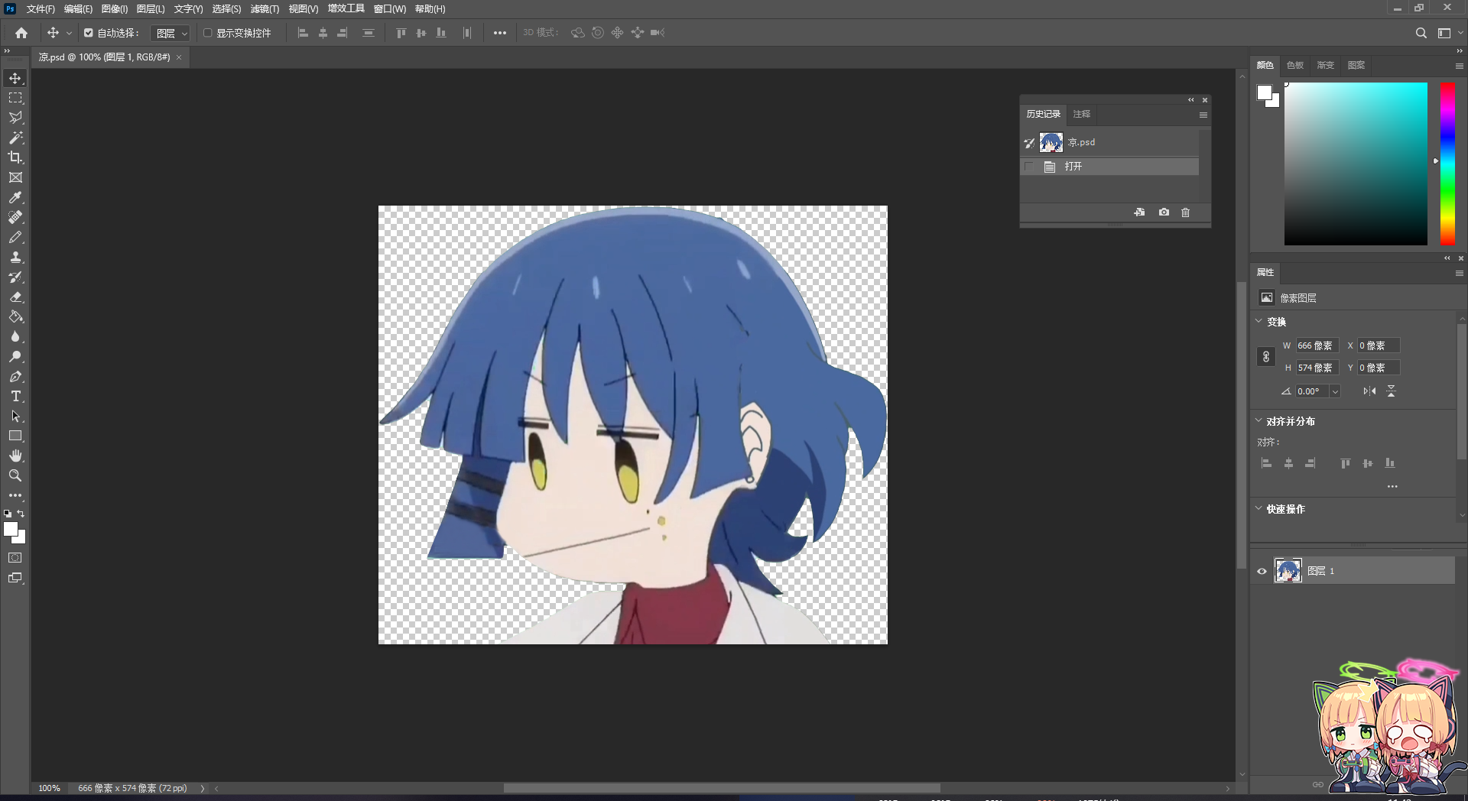The width and height of the screenshot is (1468, 801).
Task: Select the Rectangular Marquee tool
Action: (15, 98)
